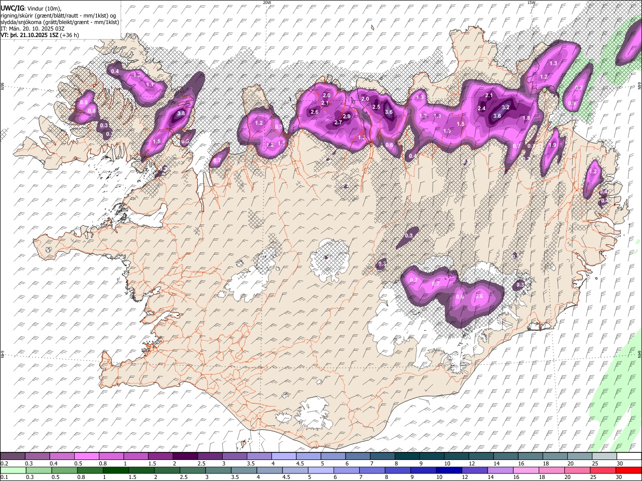
Task: Click the '0.1' label on the rain scale
Action: [4, 477]
